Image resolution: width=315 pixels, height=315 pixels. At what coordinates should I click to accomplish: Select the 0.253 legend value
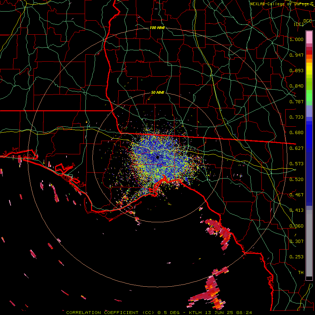tap(296, 257)
